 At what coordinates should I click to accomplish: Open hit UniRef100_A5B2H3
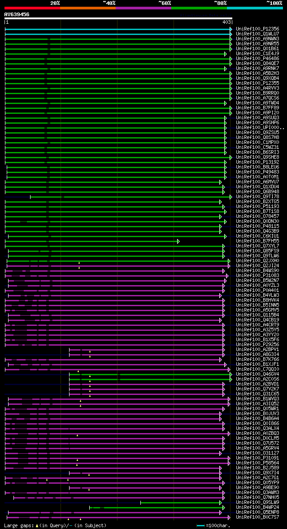click(x=257, y=74)
